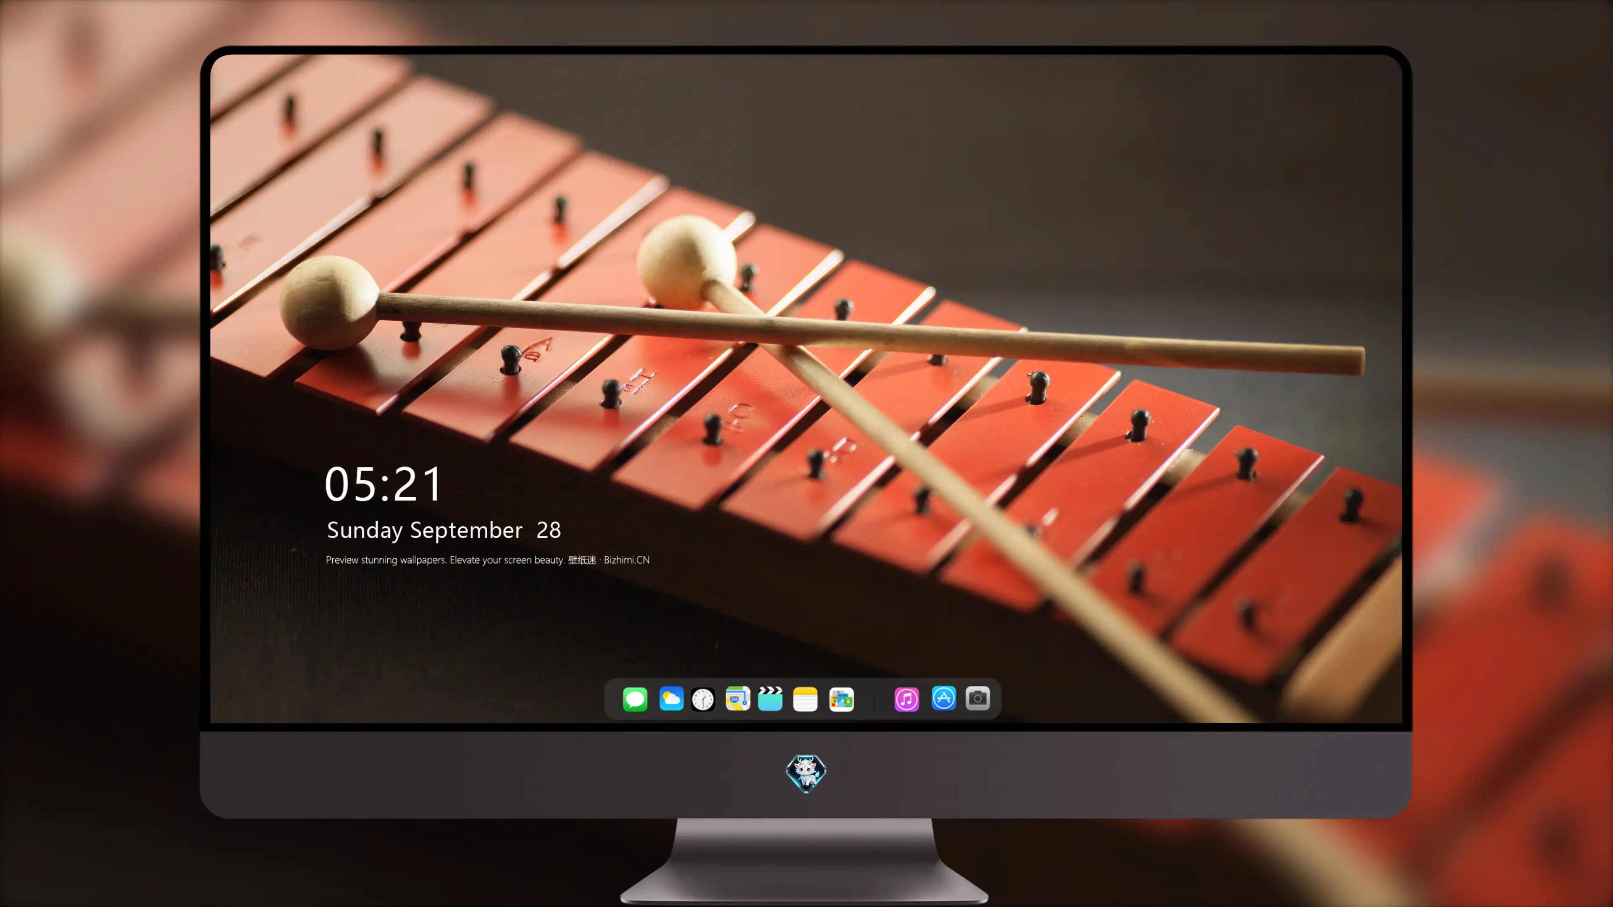
Task: Open the Messages app in the dock
Action: [x=635, y=699]
